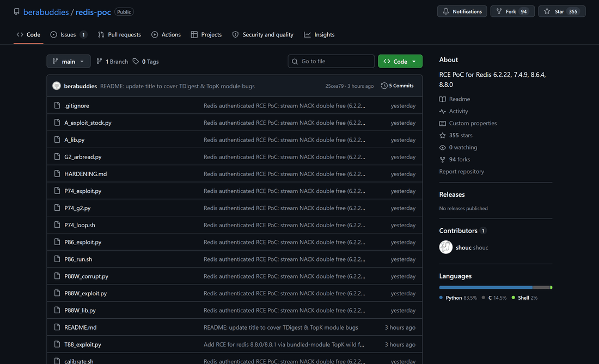Viewport: 599px width, 364px height.
Task: Open commit history clock icon
Action: [384, 86]
